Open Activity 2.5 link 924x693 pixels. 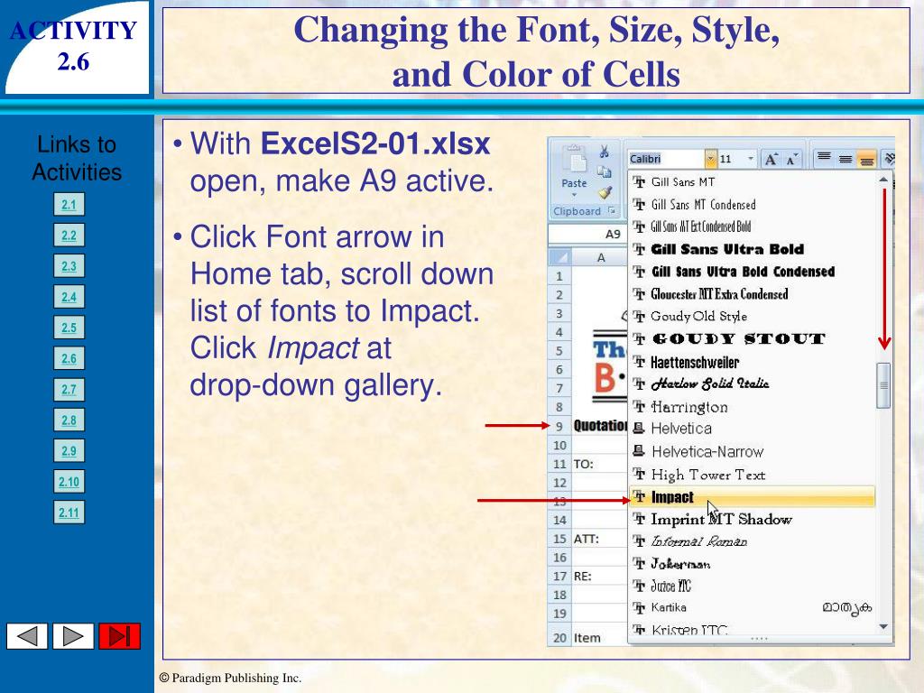point(69,327)
